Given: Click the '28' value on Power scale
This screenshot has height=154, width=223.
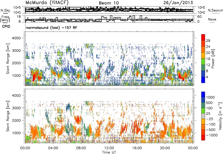Looking at the screenshot, I should (208, 41).
